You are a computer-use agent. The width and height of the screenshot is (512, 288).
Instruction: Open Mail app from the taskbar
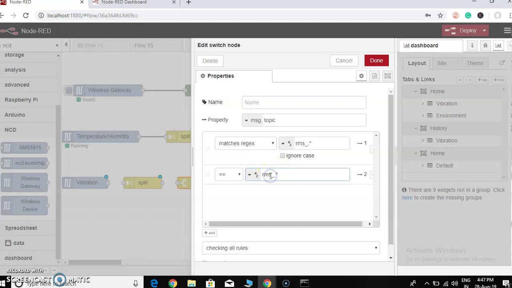tap(229, 284)
